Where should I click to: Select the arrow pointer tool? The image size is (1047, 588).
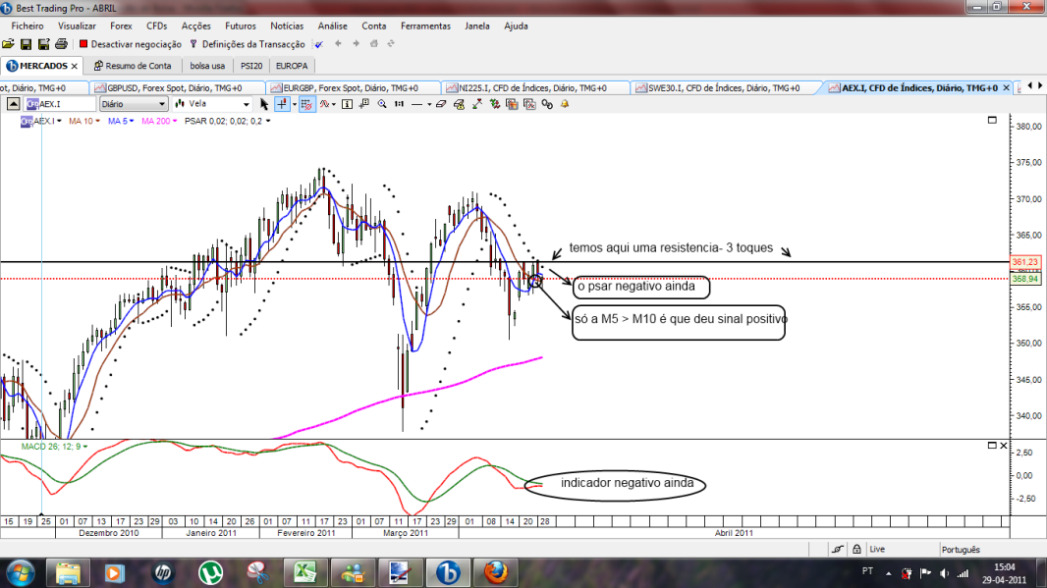click(x=264, y=104)
